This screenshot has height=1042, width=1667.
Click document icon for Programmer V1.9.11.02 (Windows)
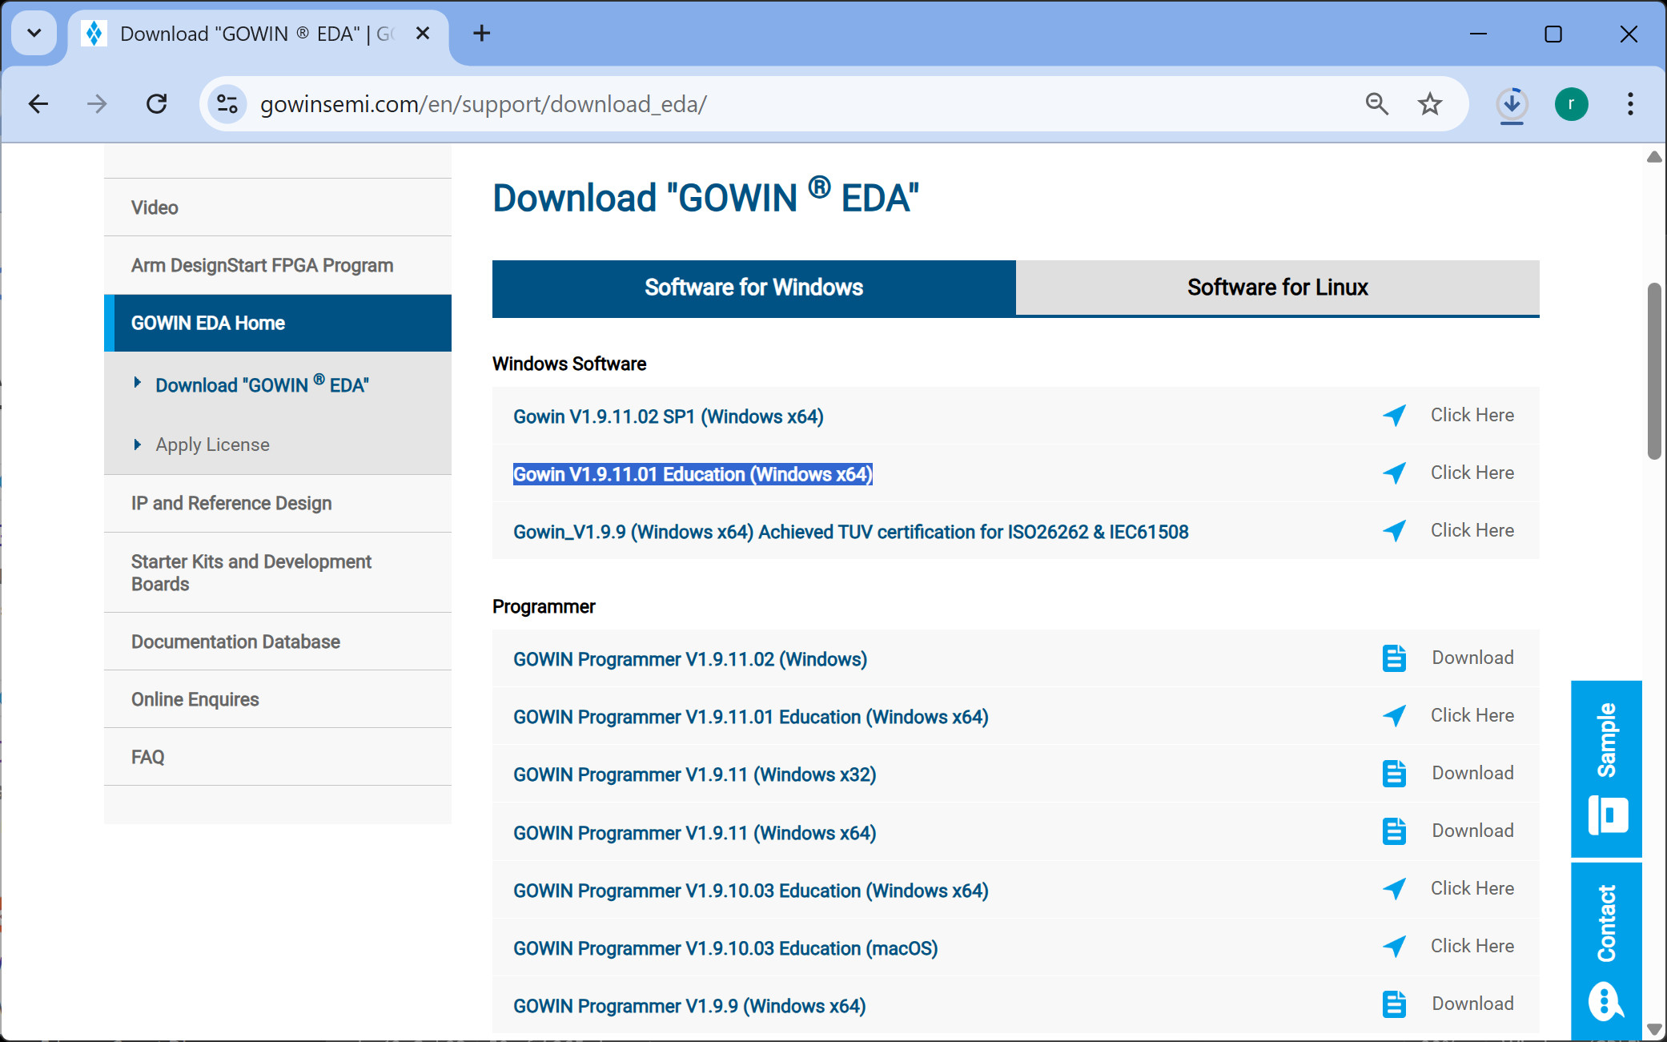click(x=1394, y=658)
